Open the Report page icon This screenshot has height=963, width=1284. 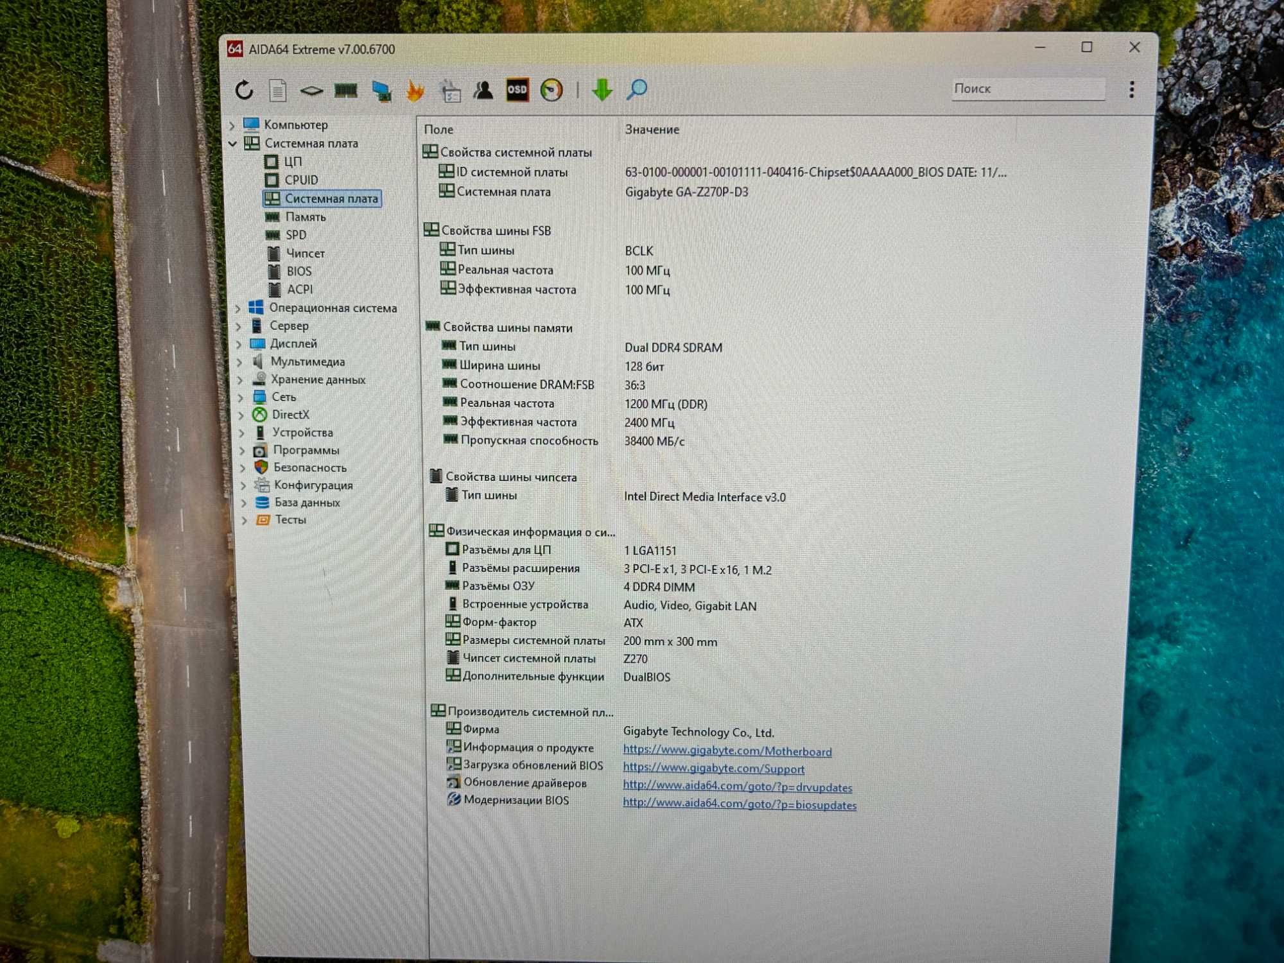277,91
